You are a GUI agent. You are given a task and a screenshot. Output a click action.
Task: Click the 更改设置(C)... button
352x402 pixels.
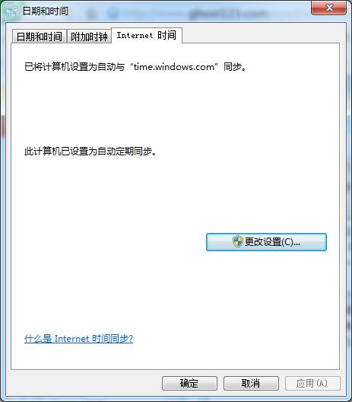[x=266, y=242]
